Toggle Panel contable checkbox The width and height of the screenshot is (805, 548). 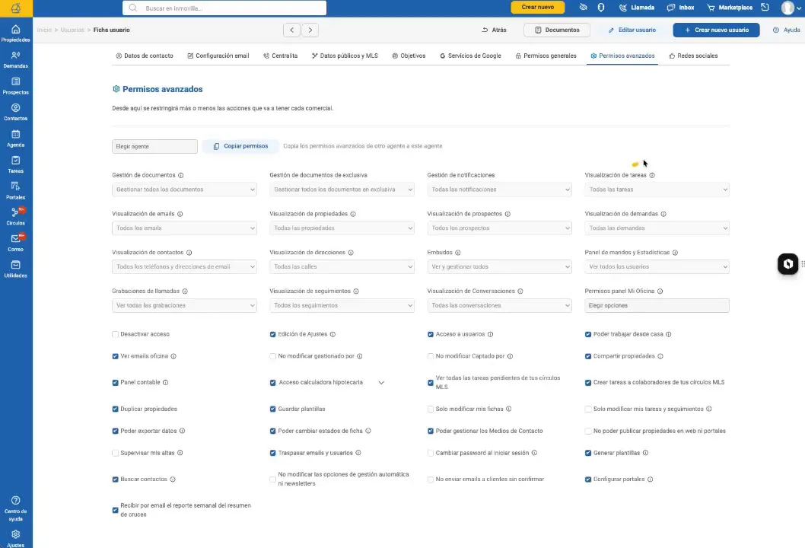coord(115,383)
